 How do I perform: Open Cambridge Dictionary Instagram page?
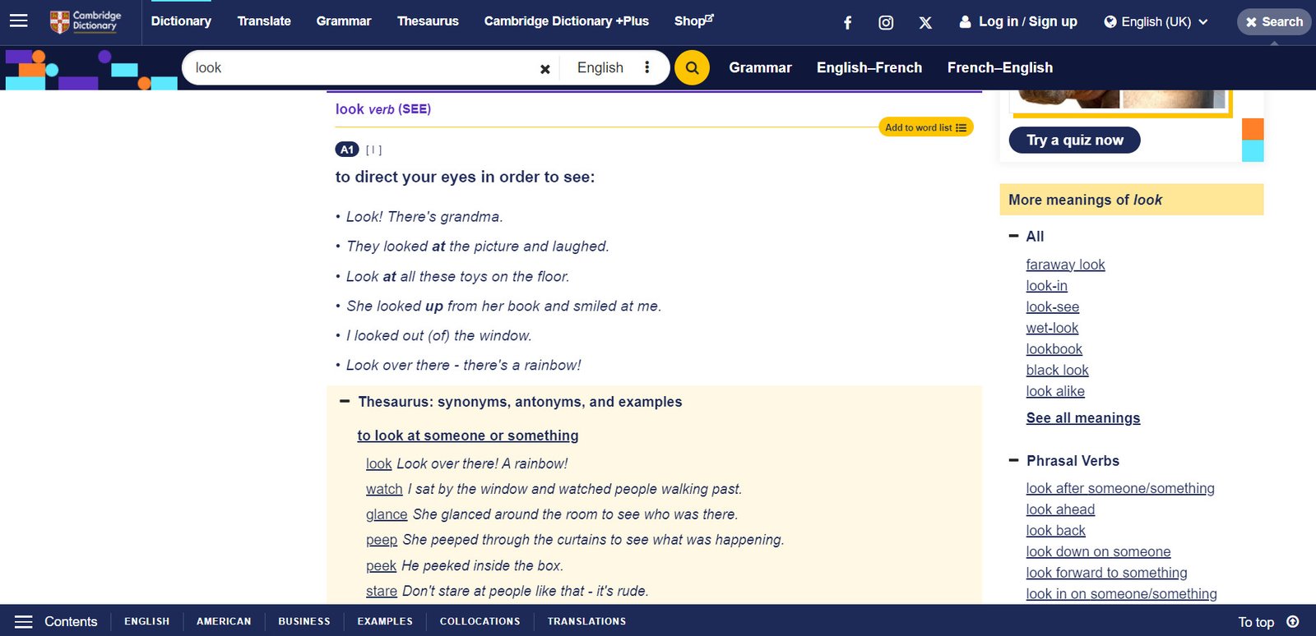pyautogui.click(x=886, y=22)
